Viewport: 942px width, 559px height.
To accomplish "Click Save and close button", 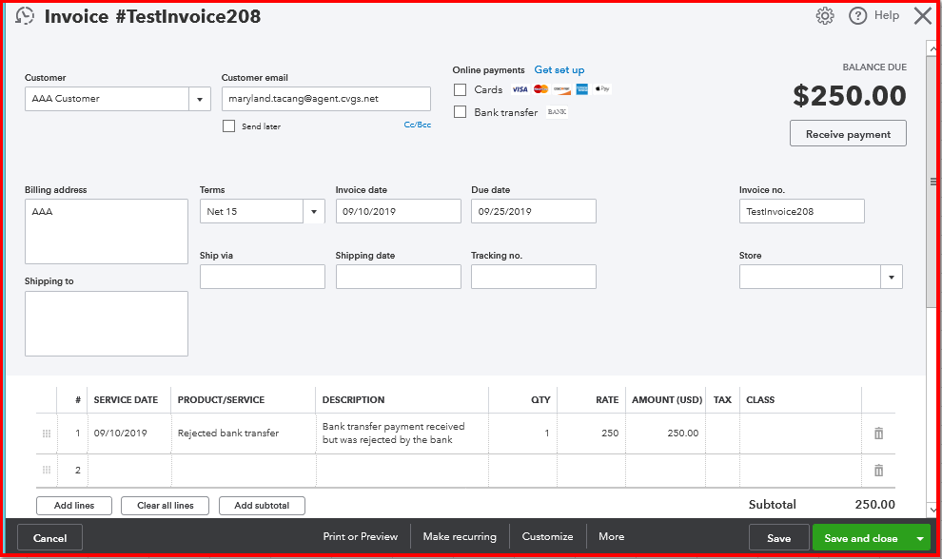I will click(861, 538).
